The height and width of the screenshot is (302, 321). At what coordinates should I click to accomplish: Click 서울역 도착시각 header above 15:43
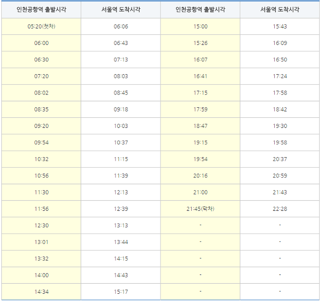[x=280, y=10]
